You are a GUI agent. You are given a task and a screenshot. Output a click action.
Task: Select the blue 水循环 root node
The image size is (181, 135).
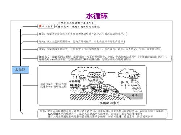(20, 70)
